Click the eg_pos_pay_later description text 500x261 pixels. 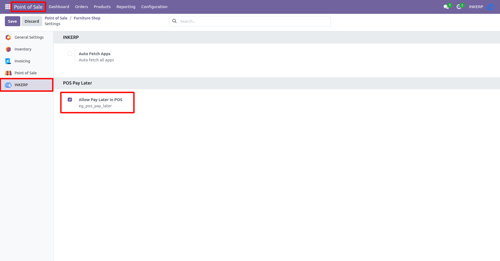point(95,106)
